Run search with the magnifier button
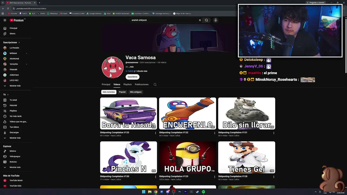This screenshot has height=195, width=347. pos(206,20)
